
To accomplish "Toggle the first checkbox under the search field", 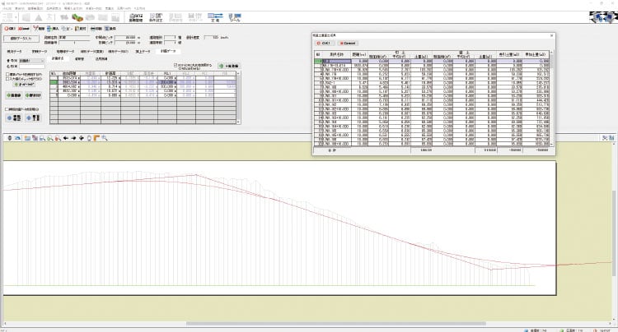I will coord(7,74).
